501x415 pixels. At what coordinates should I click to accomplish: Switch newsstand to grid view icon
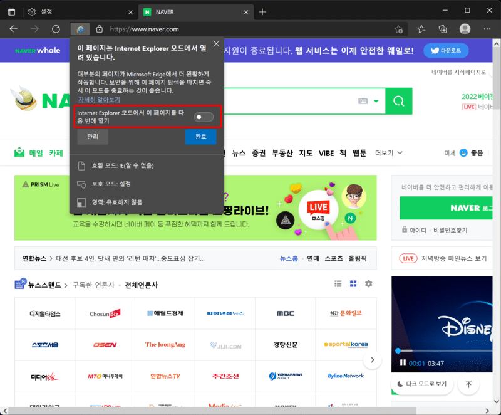click(x=353, y=283)
